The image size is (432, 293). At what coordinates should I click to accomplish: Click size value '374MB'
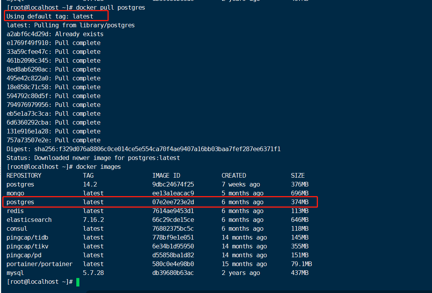(300, 202)
